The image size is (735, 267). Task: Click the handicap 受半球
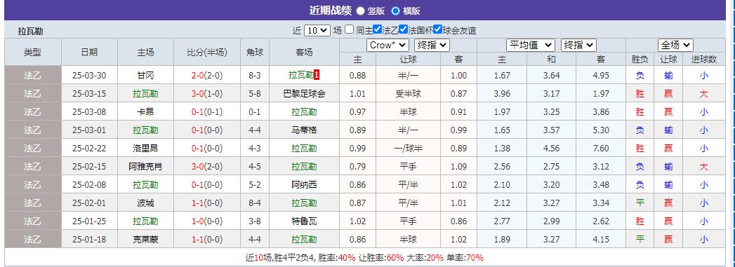408,93
